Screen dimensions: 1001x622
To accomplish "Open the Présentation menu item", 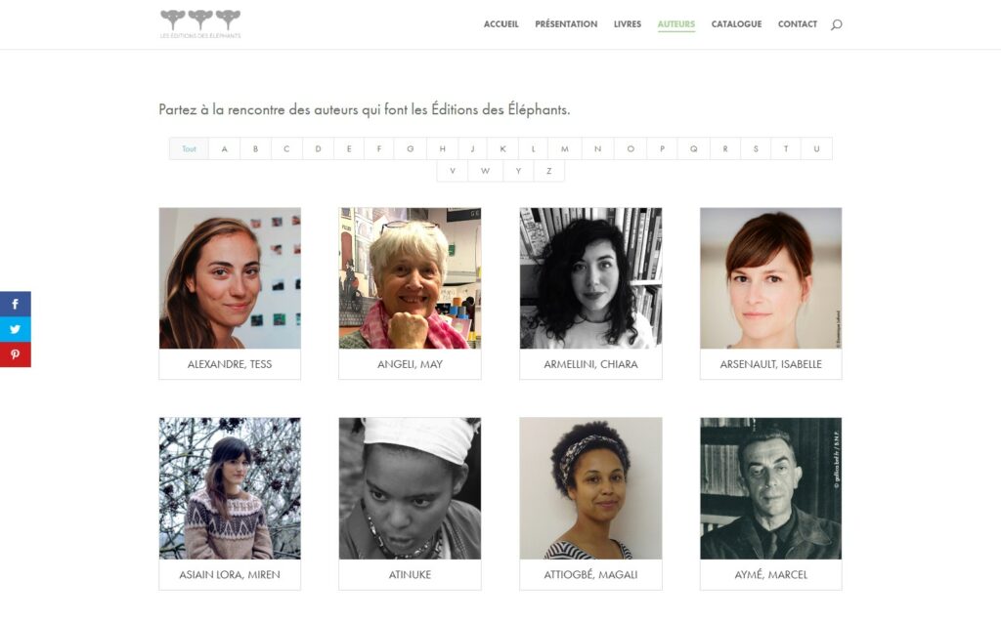I will click(566, 24).
